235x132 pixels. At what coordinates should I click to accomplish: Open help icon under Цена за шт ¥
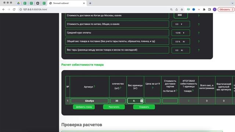pos(152,88)
